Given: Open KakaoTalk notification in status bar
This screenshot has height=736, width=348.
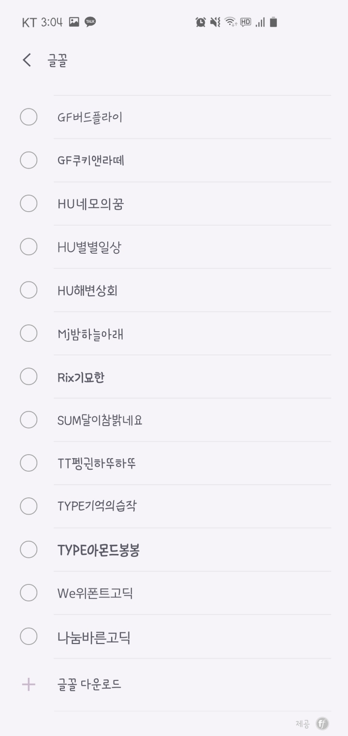Looking at the screenshot, I should click(x=90, y=22).
